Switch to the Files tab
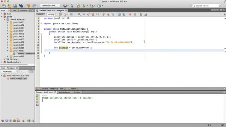Image resolution: width=226 pixels, height=127 pixels. (14, 11)
